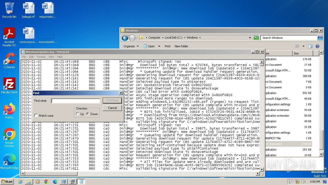
Task: Open the Organize dropdown in Explorer
Action: (131, 46)
